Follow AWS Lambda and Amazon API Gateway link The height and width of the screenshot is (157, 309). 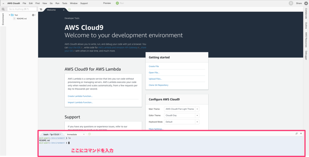[119, 48]
